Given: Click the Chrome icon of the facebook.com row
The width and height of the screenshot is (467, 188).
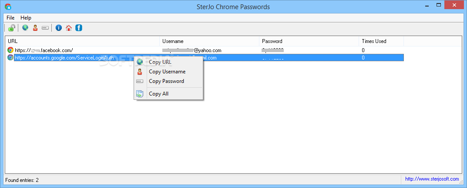Looking at the screenshot, I should (x=10, y=50).
